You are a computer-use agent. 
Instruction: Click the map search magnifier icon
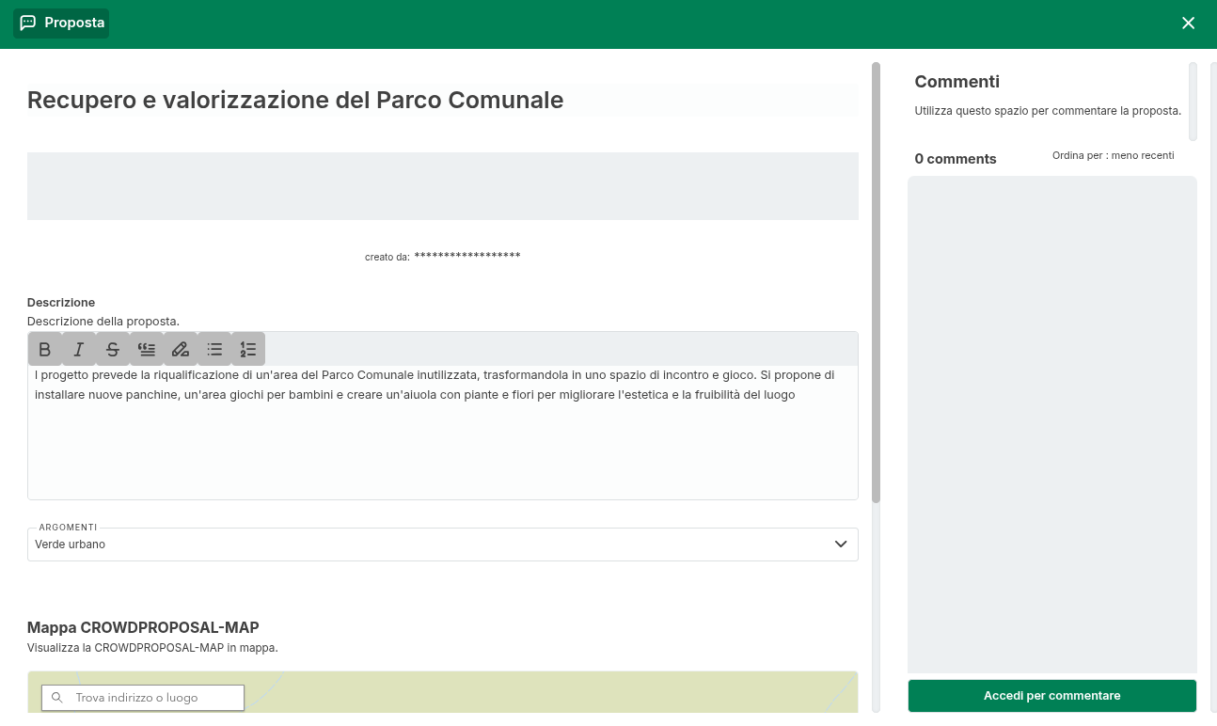(x=57, y=698)
